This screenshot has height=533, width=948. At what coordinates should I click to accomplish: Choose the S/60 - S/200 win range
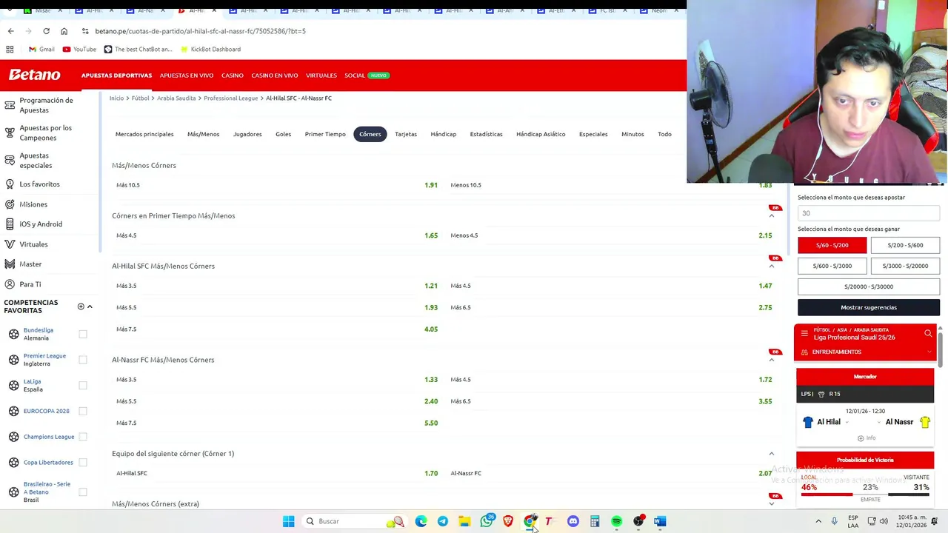832,245
